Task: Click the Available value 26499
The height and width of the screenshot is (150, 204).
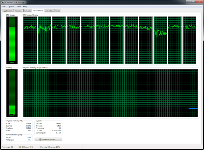Action: 28,128
